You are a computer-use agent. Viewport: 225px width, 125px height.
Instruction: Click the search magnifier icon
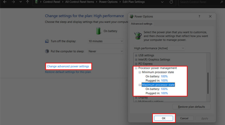pyautogui.click(x=221, y=2)
